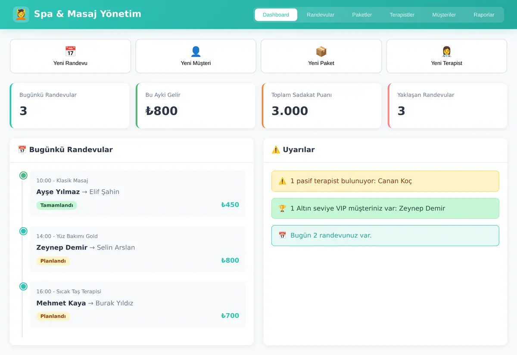
Task: Open the Bu Ayki Gelir stat card
Action: click(196, 106)
